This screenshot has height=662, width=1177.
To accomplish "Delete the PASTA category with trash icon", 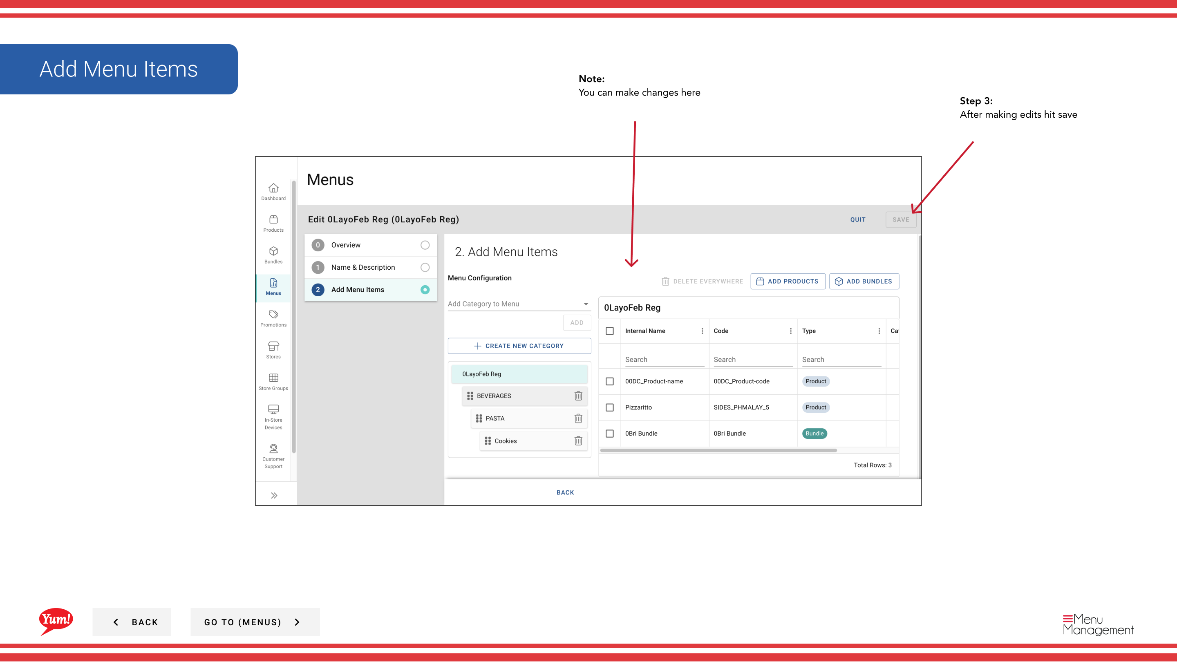I will pos(578,418).
